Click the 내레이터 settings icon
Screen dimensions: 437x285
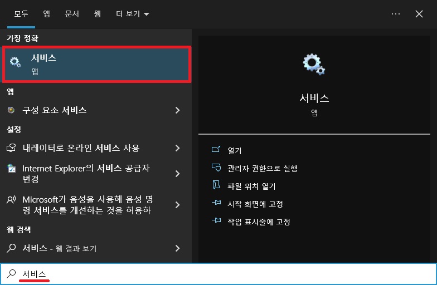tap(11, 148)
